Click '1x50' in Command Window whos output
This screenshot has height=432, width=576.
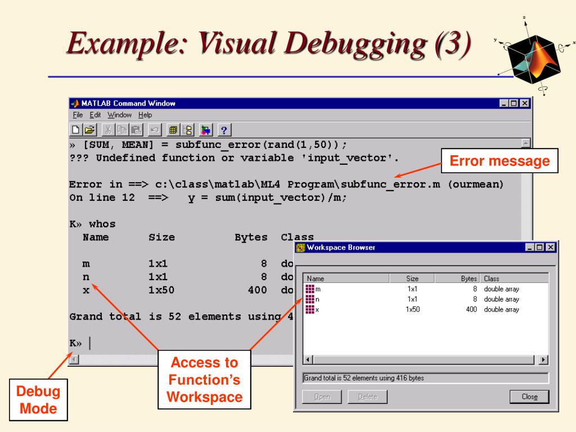point(161,290)
